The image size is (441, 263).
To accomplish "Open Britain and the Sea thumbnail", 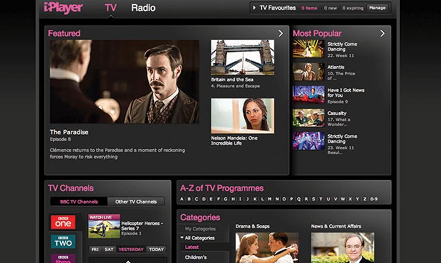I will pyautogui.click(x=243, y=57).
